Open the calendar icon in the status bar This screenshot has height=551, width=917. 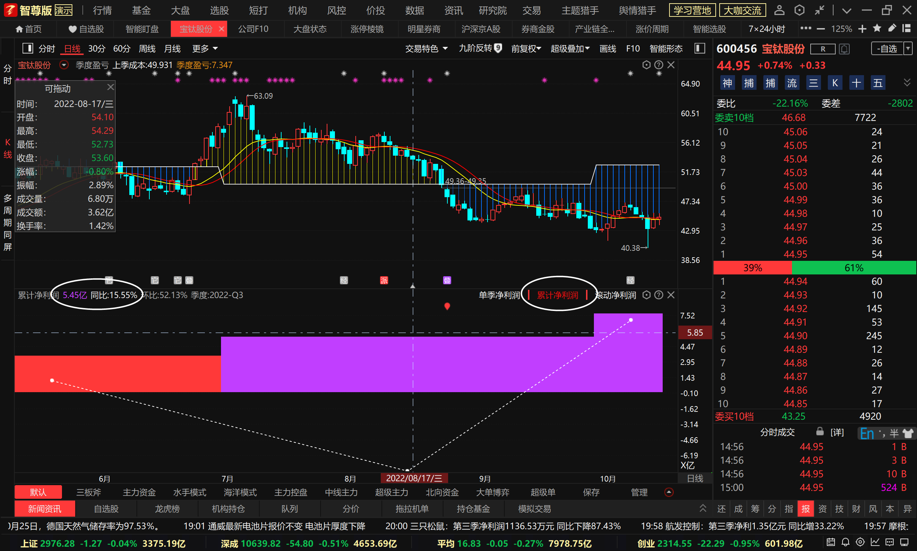(831, 542)
